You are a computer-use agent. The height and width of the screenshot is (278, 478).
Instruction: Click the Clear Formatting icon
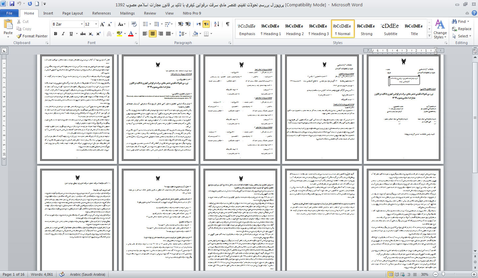134,24
